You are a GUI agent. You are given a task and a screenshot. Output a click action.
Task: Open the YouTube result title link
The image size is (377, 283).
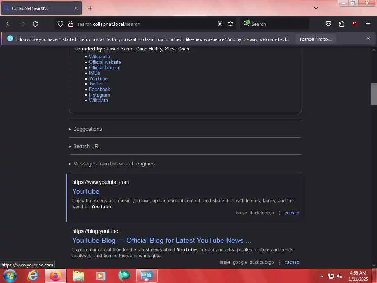86,192
